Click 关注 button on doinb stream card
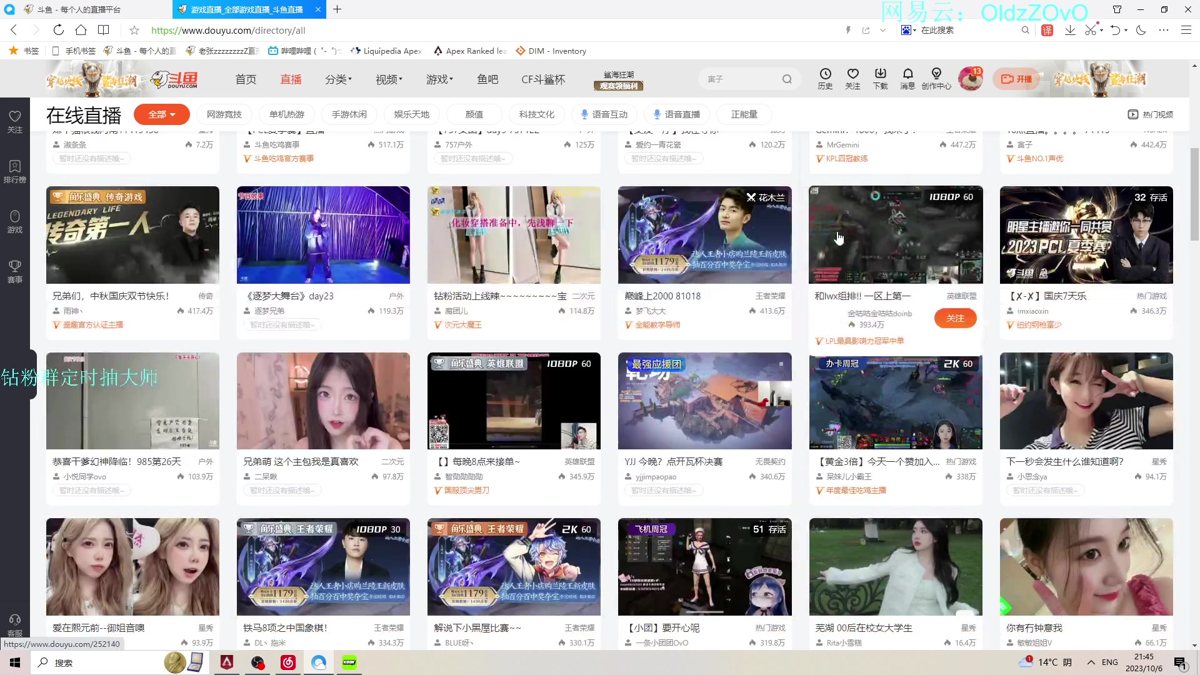The image size is (1200, 675). pyautogui.click(x=955, y=318)
